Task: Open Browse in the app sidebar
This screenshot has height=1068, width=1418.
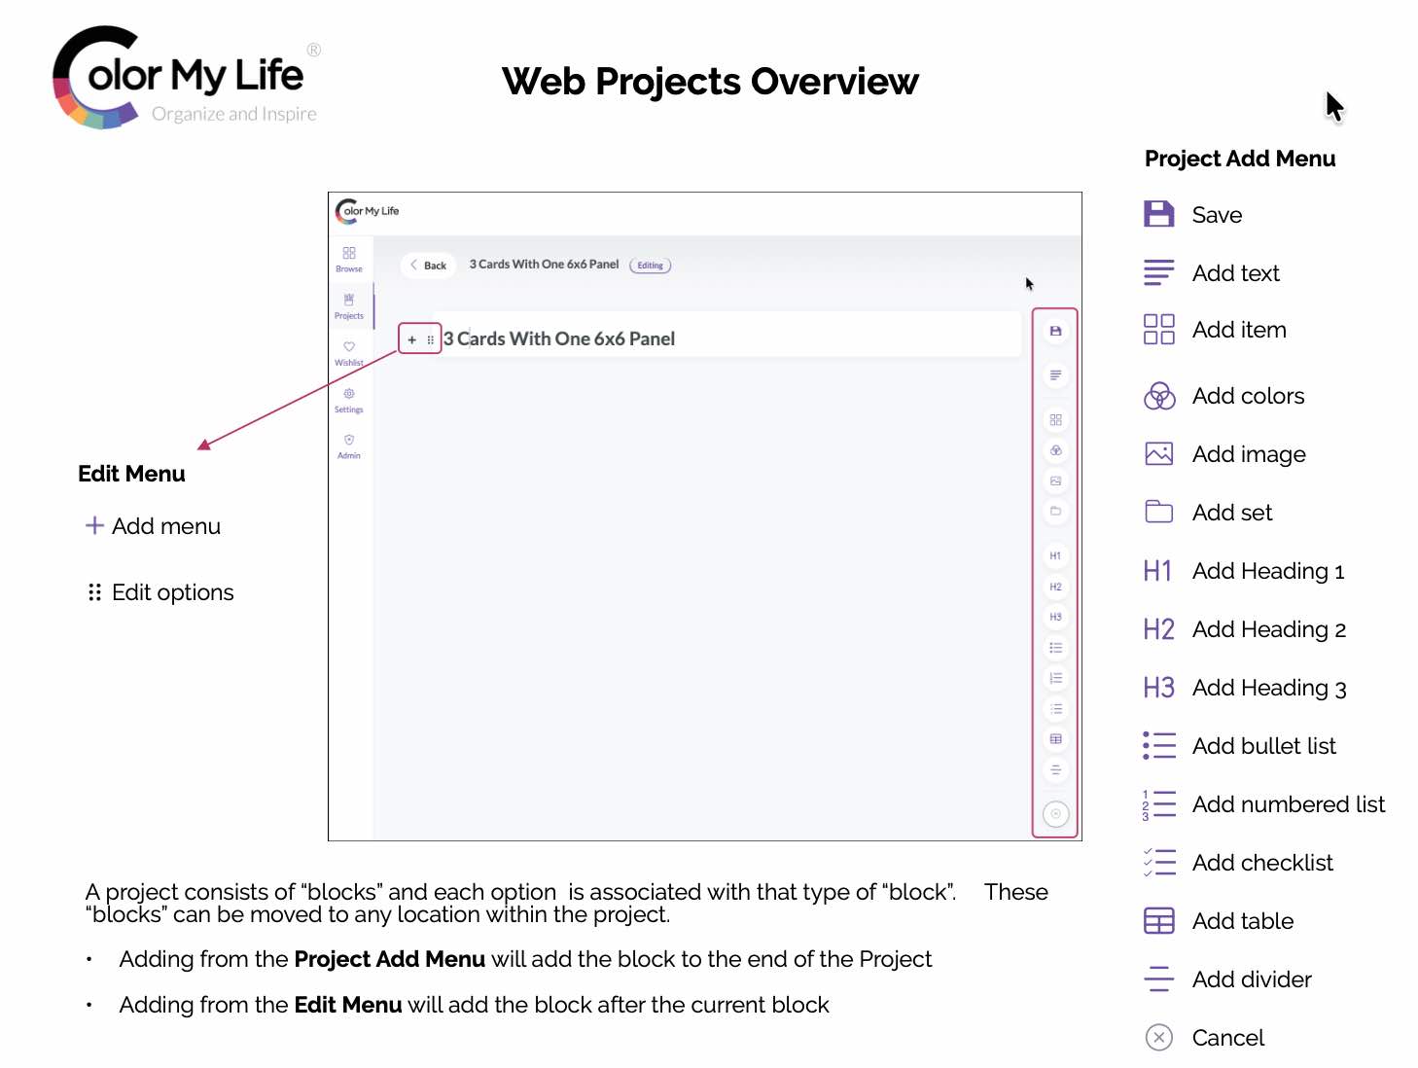Action: (349, 259)
